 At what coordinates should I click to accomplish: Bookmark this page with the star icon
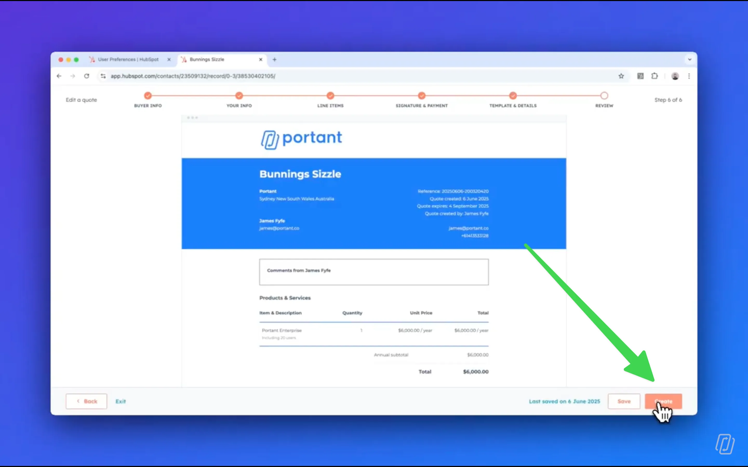coord(621,76)
